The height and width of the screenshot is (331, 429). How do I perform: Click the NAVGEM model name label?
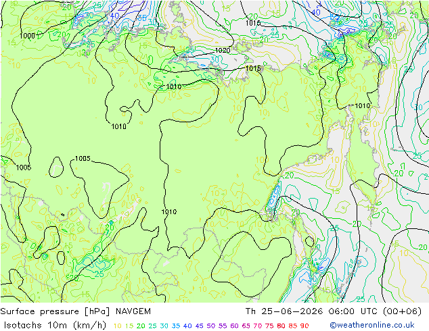[133, 311]
